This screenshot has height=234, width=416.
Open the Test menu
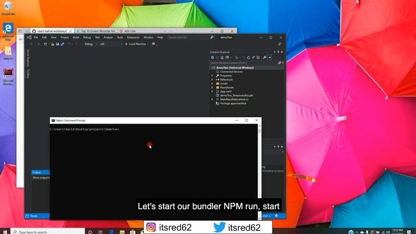[97, 38]
